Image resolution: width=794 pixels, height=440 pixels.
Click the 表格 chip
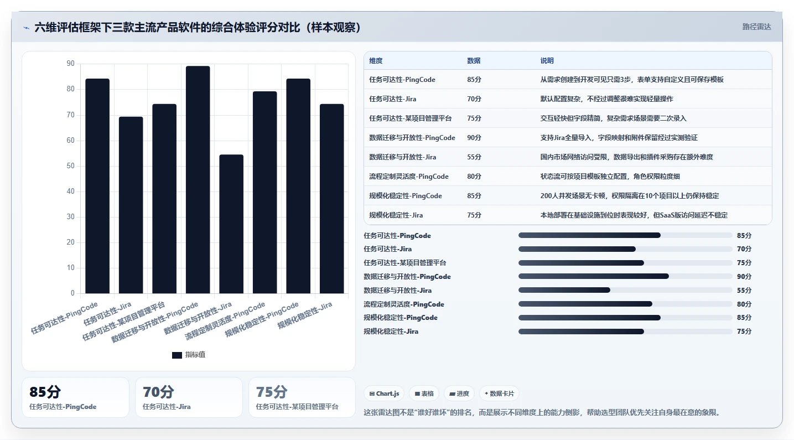[424, 394]
